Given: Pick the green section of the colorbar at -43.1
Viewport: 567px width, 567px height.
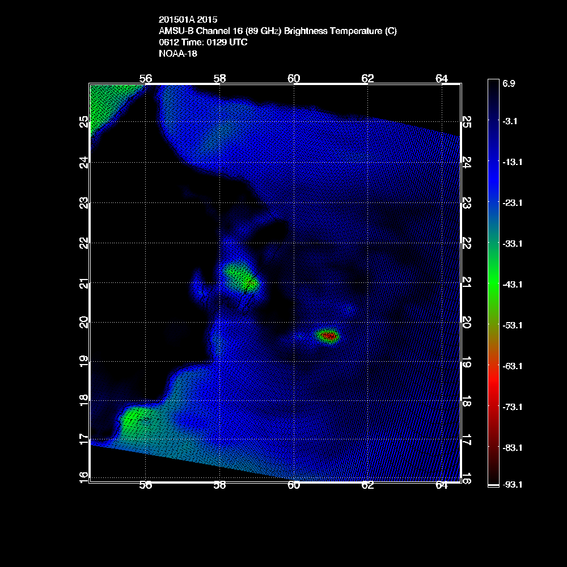Looking at the screenshot, I should (x=493, y=284).
